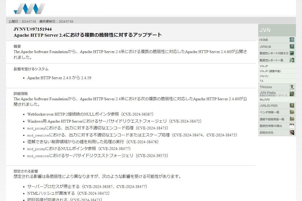Click the Apache HTTP Server 2.4 advisory title

[88, 35]
